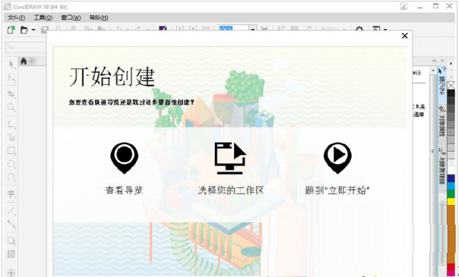Click the Save disk icon

click(x=45, y=30)
